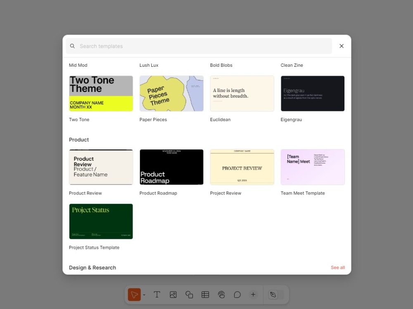Click the Clean Zine label
The image size is (413, 309).
coord(292,65)
